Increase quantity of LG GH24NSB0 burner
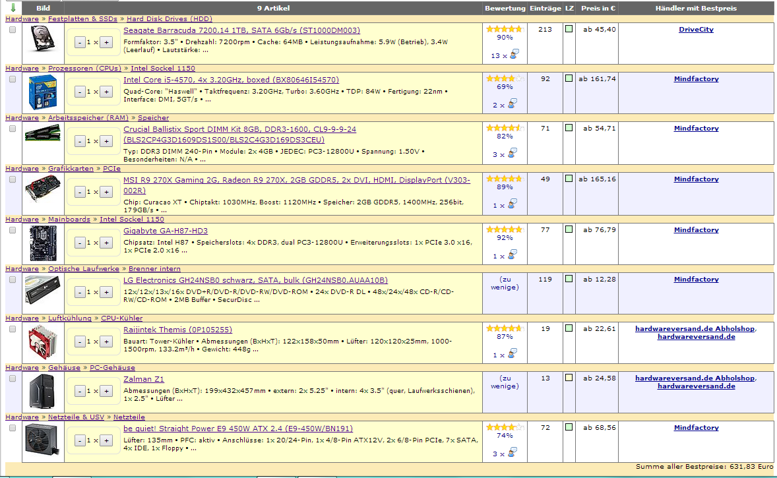The width and height of the screenshot is (777, 478). coord(106,292)
